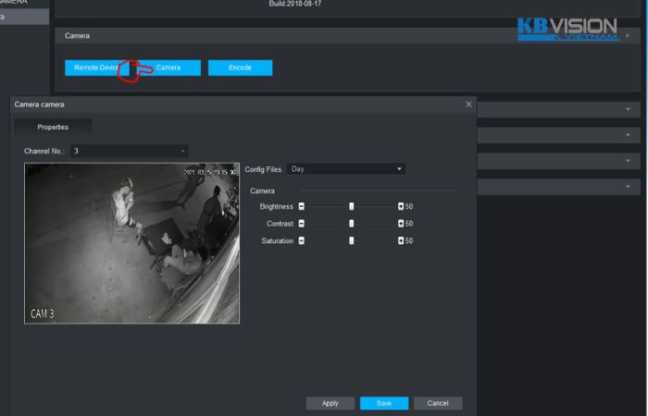Click the Brightness slider handle
The image size is (648, 416).
point(352,206)
